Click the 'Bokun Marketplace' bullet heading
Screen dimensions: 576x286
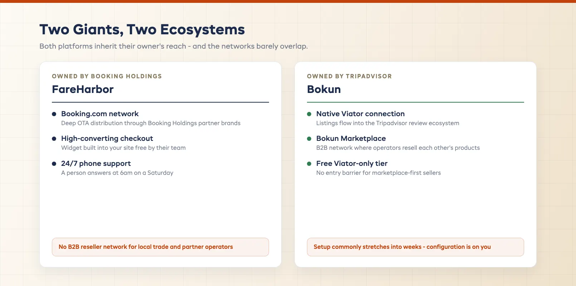[351, 138]
